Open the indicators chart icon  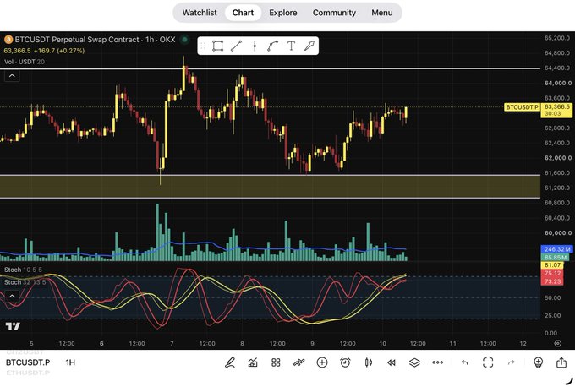[253, 362]
